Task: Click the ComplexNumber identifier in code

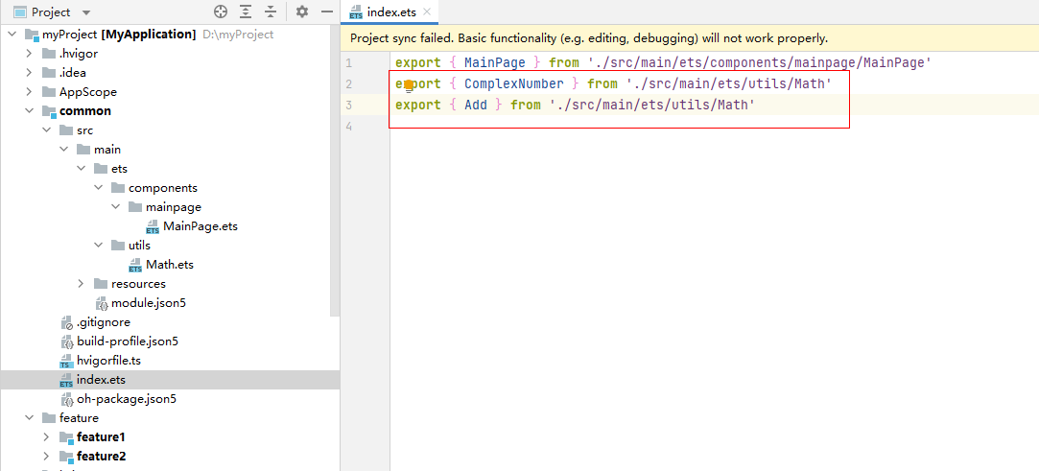Action: (x=513, y=84)
